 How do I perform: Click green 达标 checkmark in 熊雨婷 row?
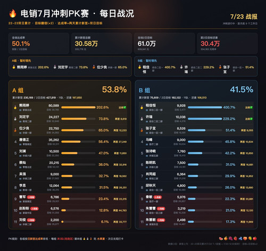point(125,107)
